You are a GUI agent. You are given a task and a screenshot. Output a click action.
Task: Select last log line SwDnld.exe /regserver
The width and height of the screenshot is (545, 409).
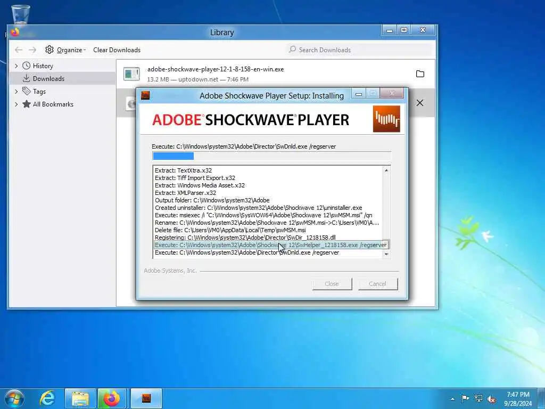point(247,252)
